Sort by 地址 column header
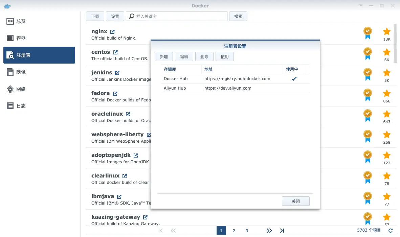400x237 pixels. (x=242, y=69)
